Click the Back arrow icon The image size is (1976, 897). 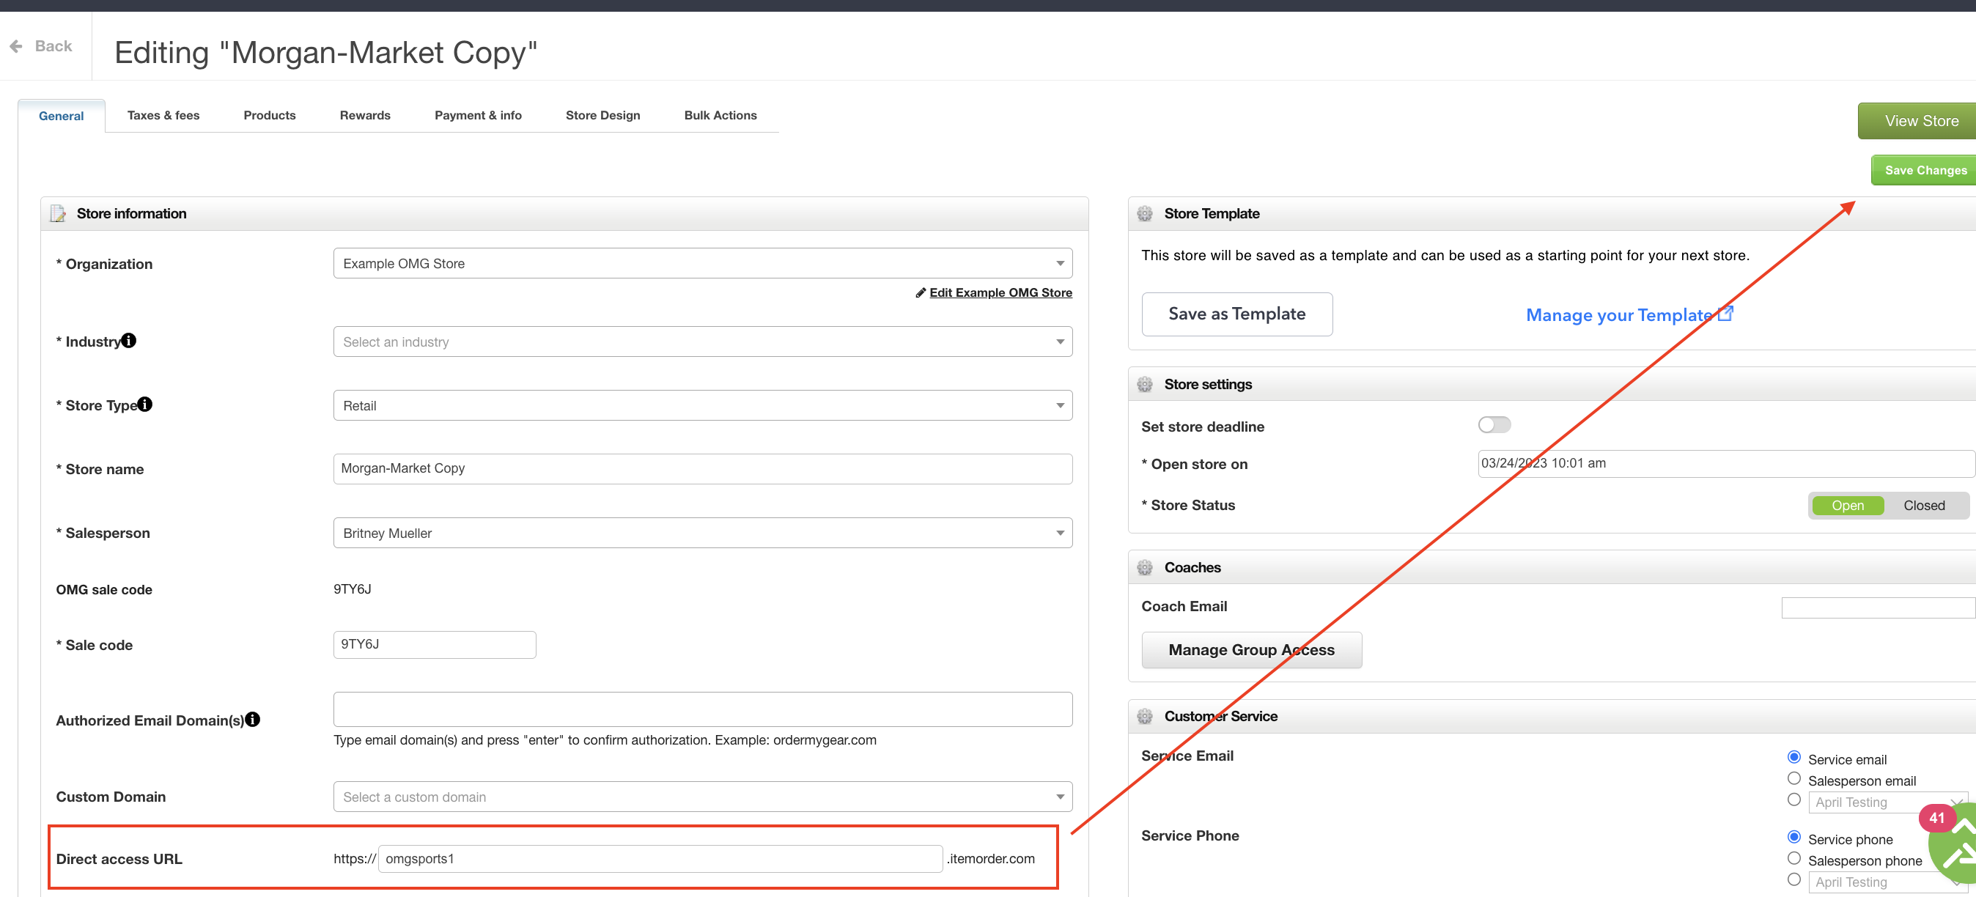pos(16,46)
